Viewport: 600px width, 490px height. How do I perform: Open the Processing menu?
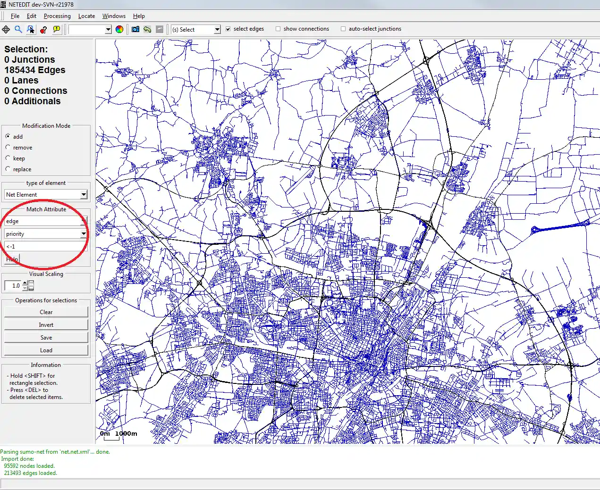pyautogui.click(x=57, y=16)
